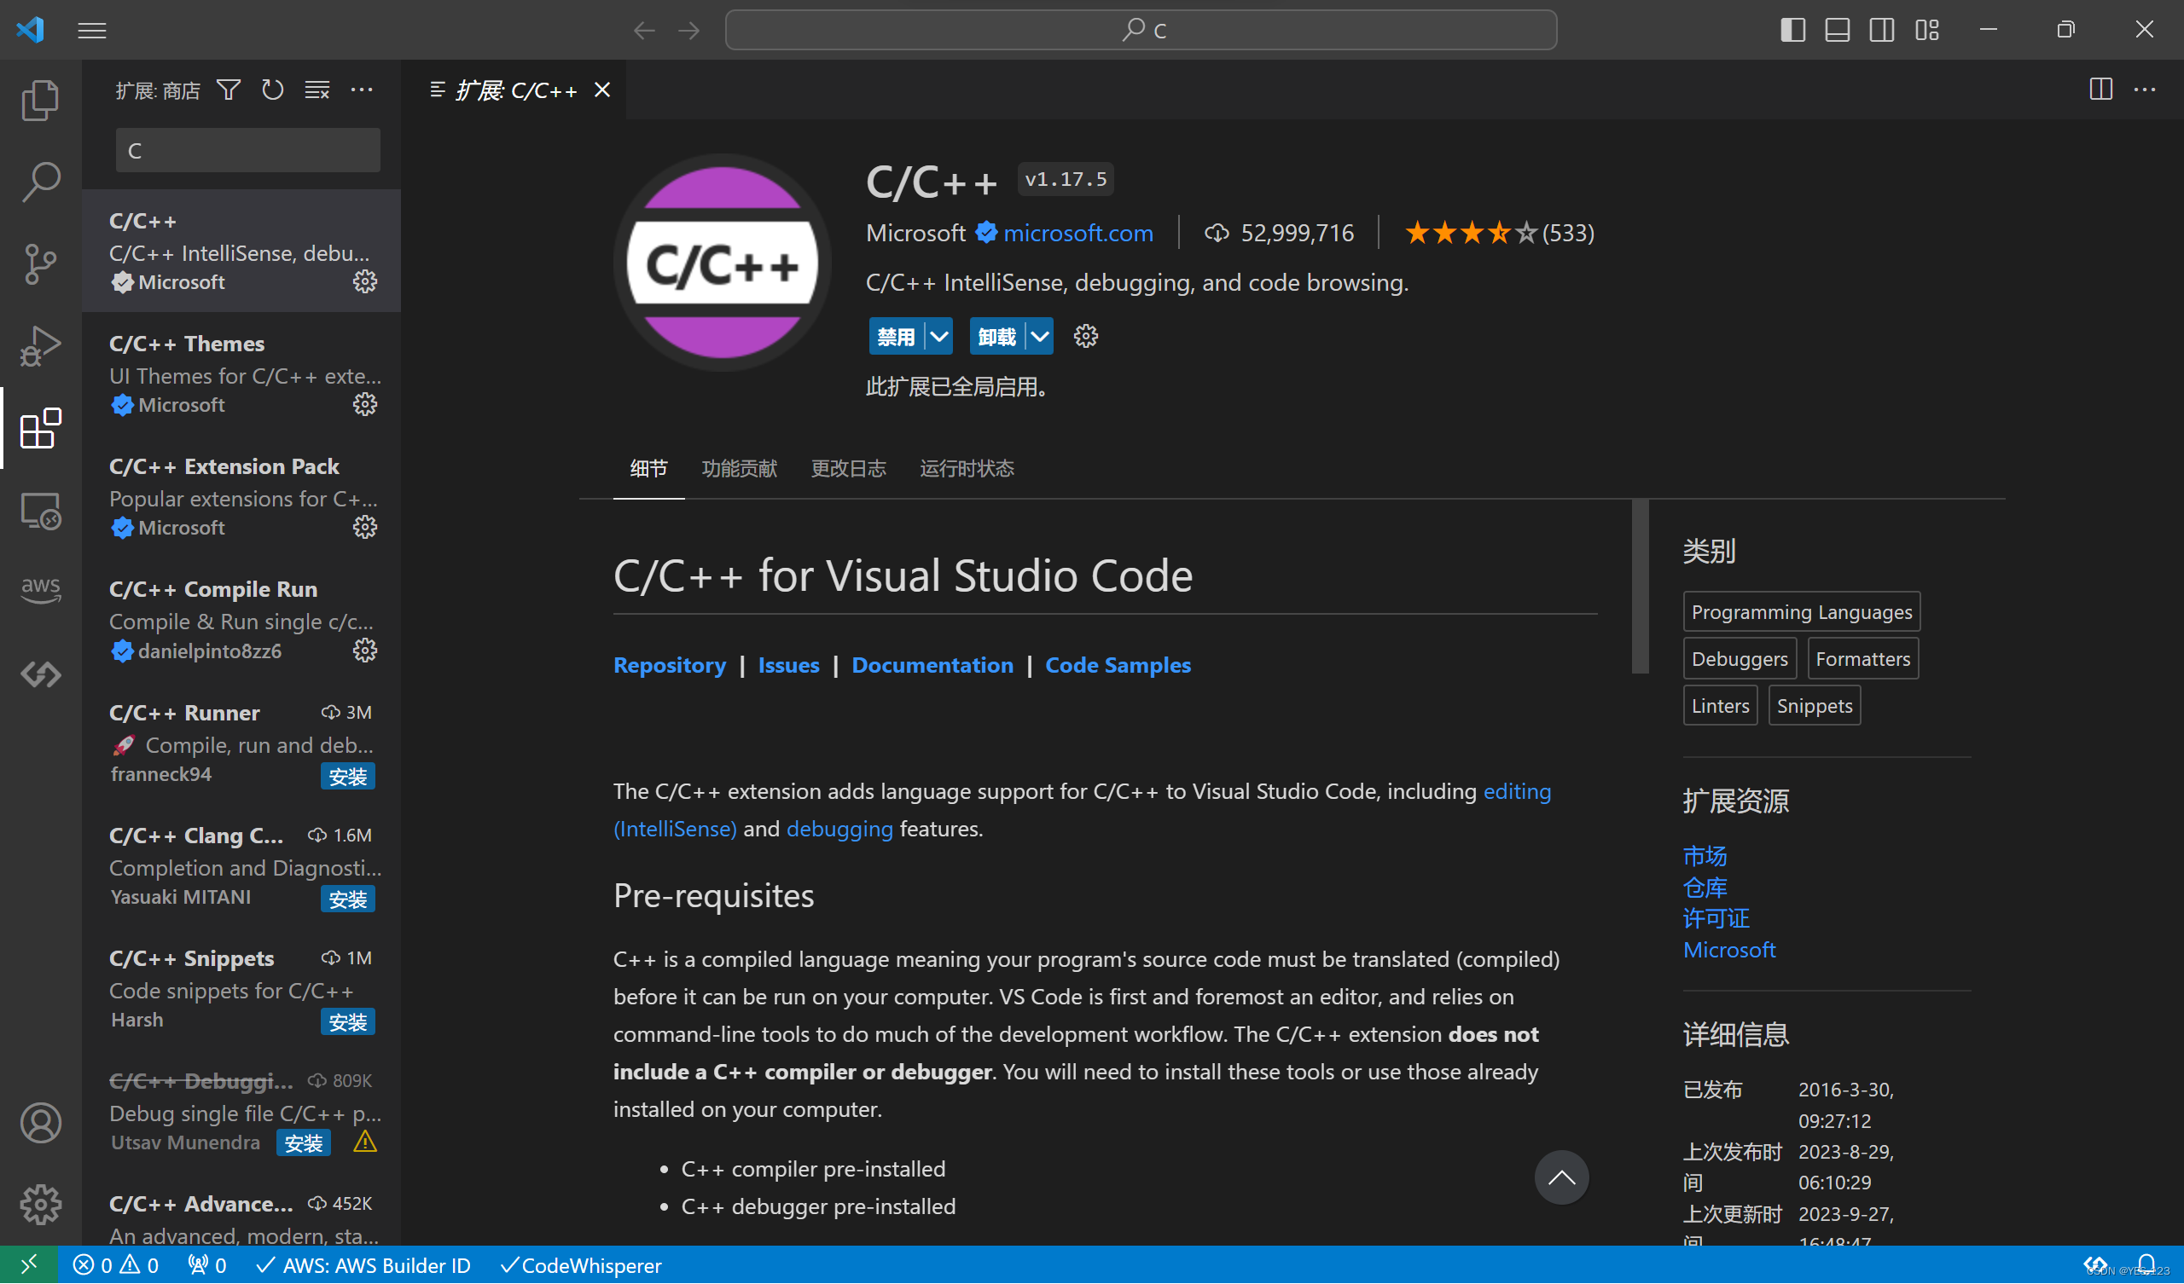Open editor more actions ellipsis
Viewport: 2184px width, 1284px height.
click(x=2145, y=90)
